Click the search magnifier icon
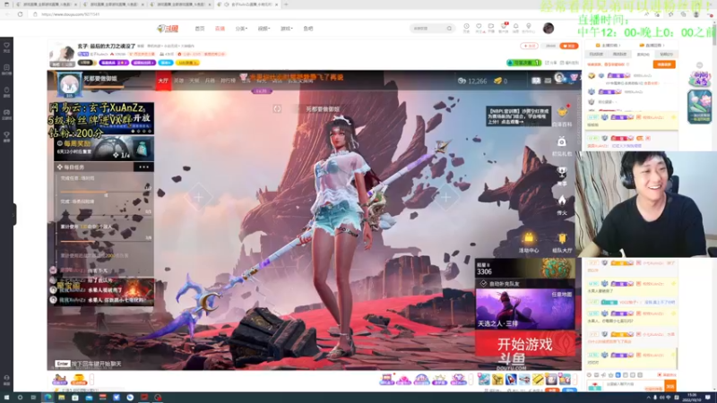This screenshot has width=717, height=403. coord(450,29)
